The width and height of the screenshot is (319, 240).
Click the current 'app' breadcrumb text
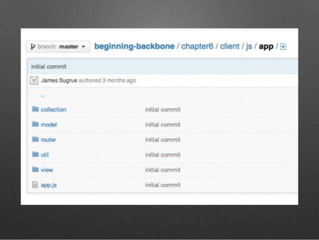point(266,47)
